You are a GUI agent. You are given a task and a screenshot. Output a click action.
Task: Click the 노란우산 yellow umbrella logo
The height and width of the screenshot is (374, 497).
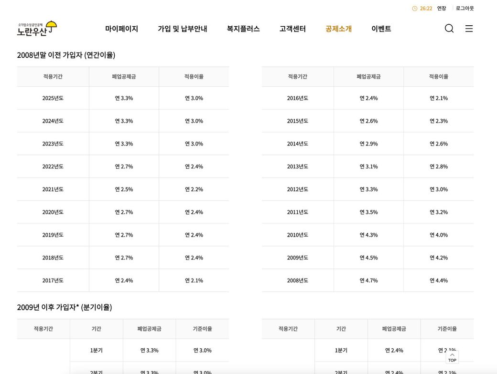pos(37,29)
